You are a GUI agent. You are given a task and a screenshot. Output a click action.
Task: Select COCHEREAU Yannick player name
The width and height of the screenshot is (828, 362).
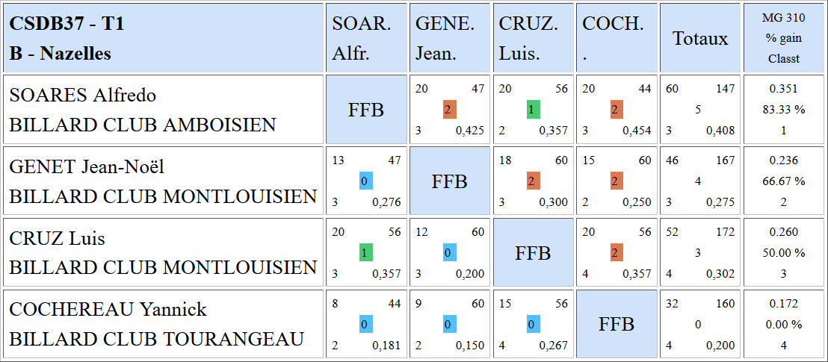(x=108, y=310)
